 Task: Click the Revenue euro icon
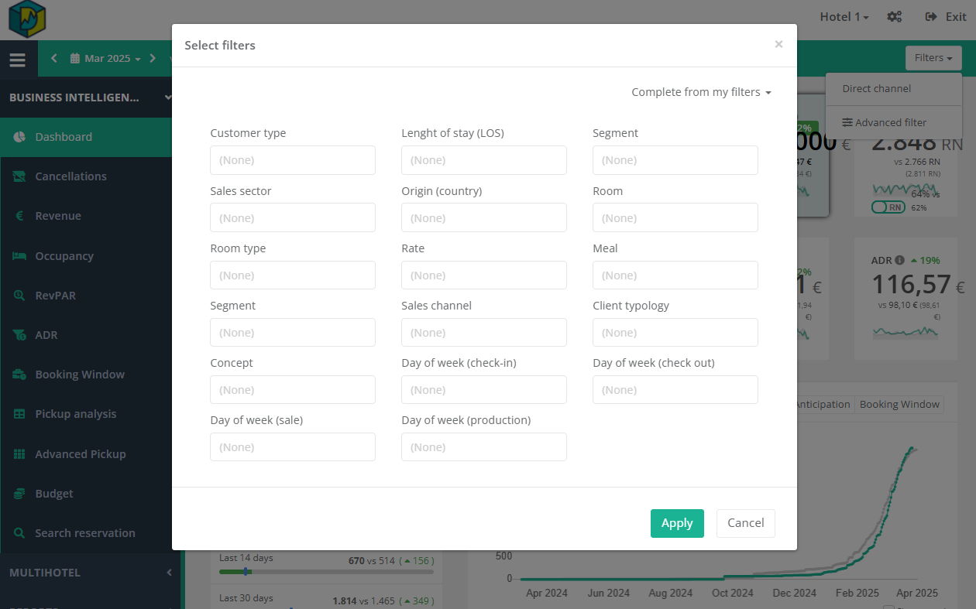coord(19,216)
